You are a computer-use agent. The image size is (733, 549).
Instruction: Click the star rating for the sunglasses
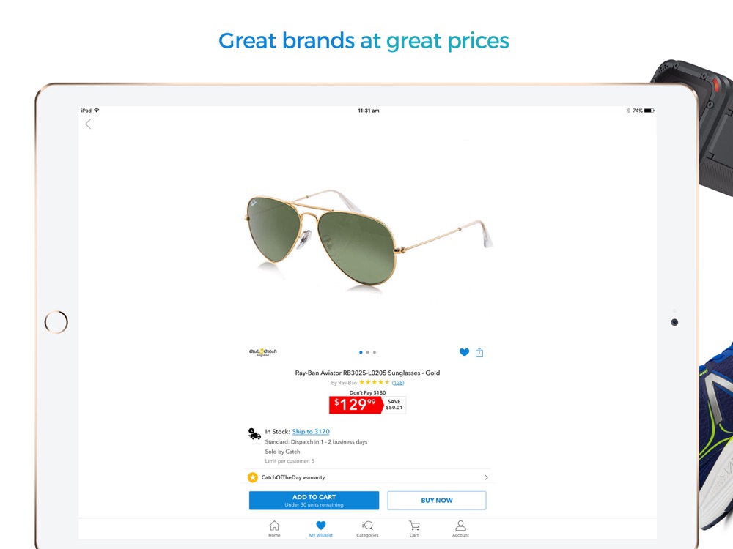pyautogui.click(x=374, y=382)
